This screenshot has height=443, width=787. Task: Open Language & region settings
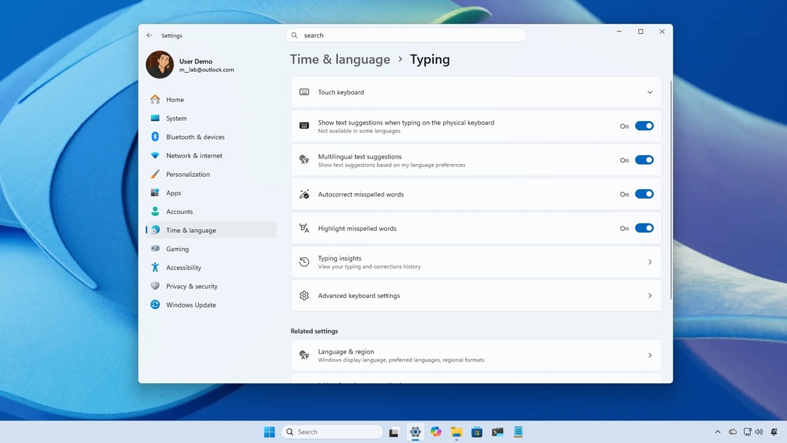click(475, 355)
